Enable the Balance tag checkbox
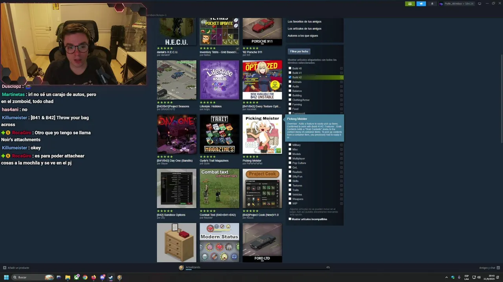This screenshot has height=282, width=503. (x=290, y=91)
